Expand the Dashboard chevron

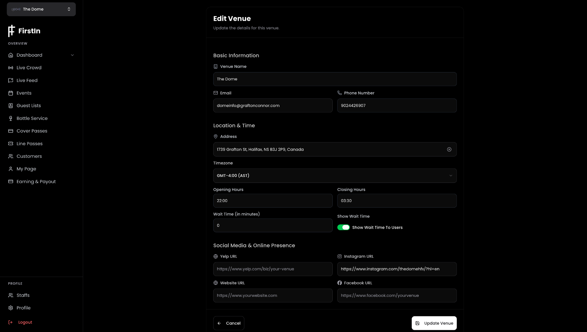pos(72,55)
